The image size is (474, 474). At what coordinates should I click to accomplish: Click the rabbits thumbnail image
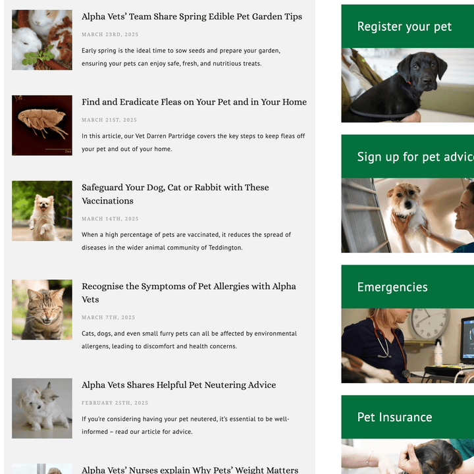tap(42, 40)
